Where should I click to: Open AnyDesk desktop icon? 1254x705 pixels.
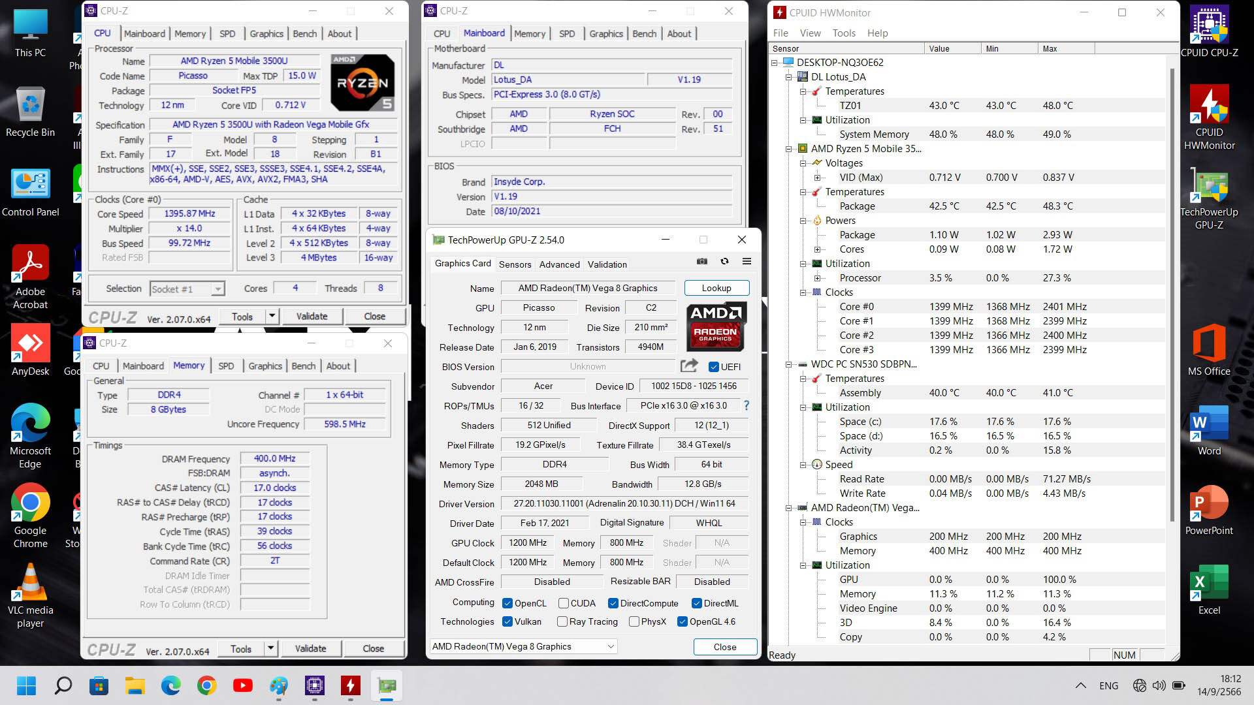[30, 351]
